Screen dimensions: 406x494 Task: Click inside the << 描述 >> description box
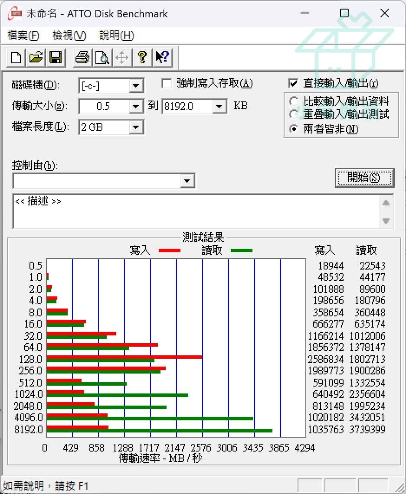[x=196, y=211]
